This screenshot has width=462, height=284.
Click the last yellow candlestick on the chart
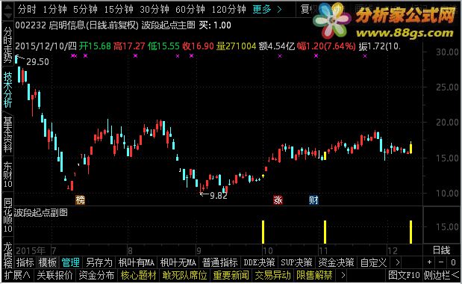pos(411,147)
